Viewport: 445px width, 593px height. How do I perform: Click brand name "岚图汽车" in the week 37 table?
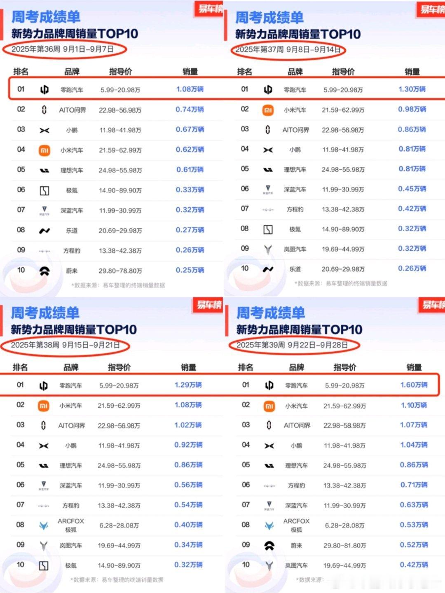click(295, 250)
